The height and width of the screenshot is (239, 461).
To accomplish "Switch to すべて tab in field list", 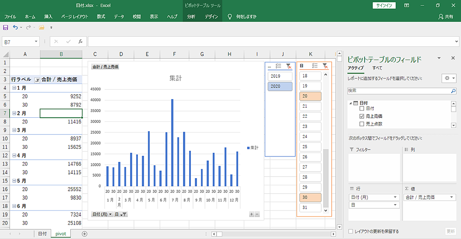I will click(378, 68).
